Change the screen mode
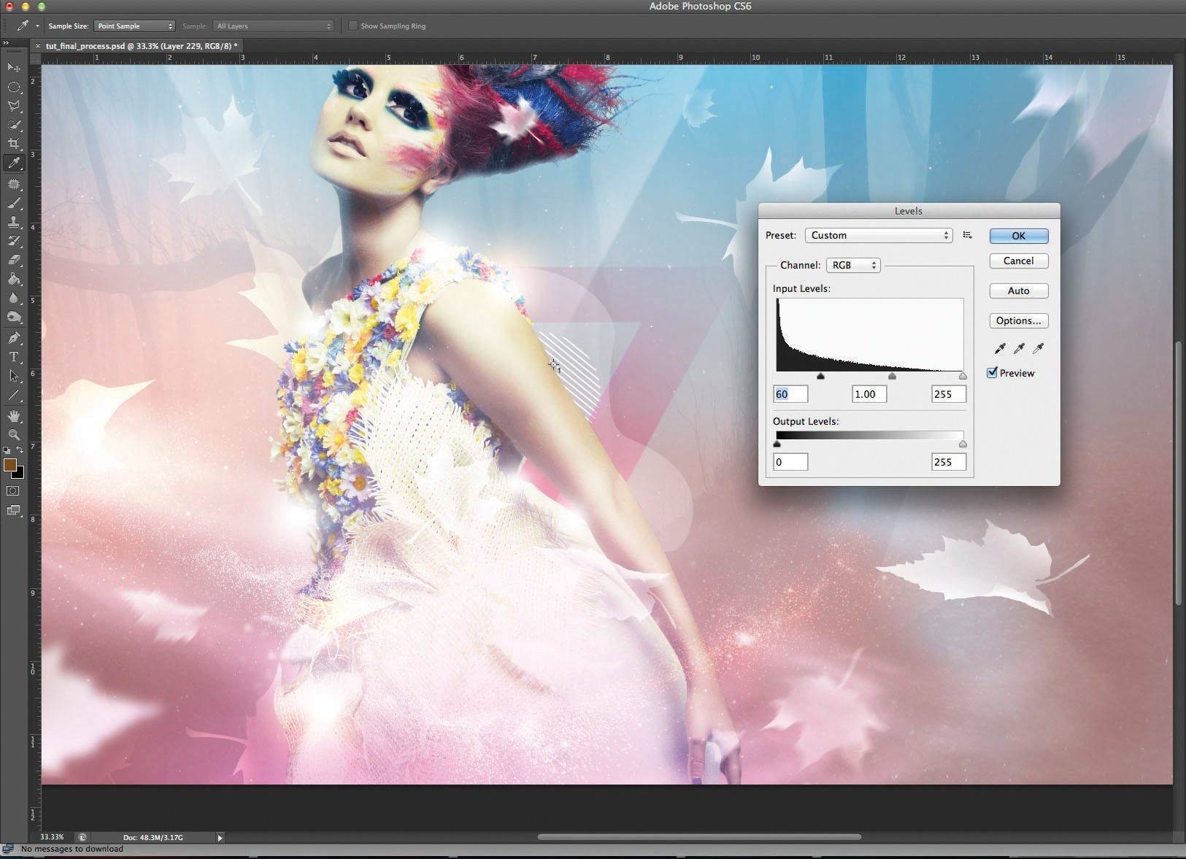This screenshot has height=859, width=1186. click(x=13, y=510)
